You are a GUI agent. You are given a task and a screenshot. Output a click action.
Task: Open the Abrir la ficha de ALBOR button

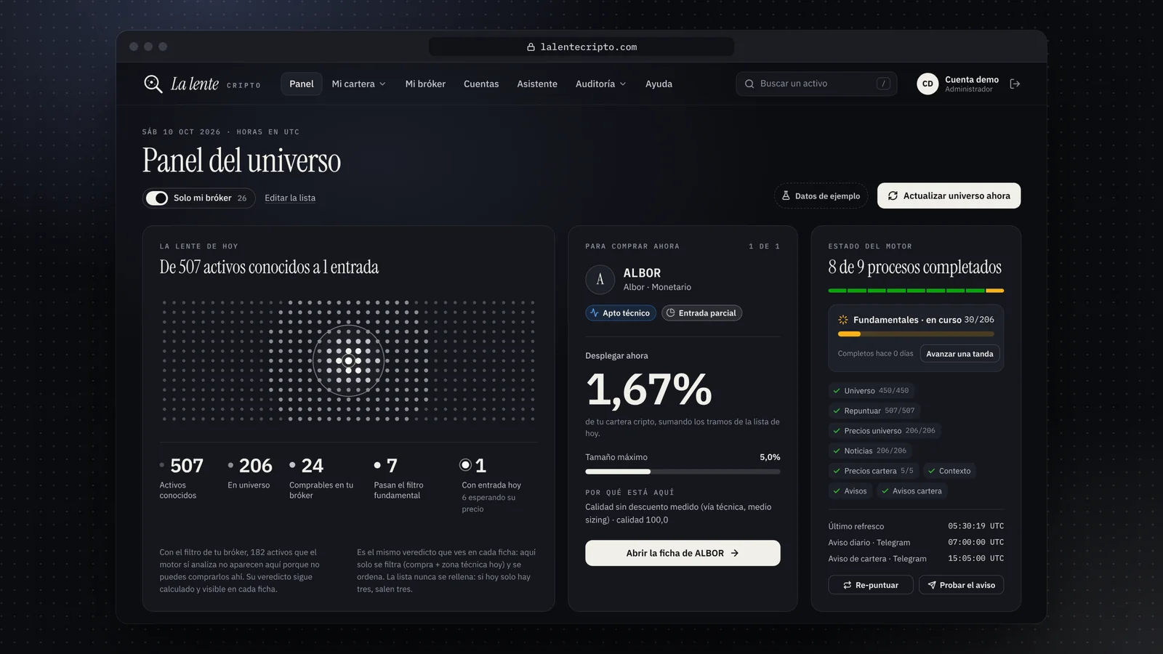point(683,553)
